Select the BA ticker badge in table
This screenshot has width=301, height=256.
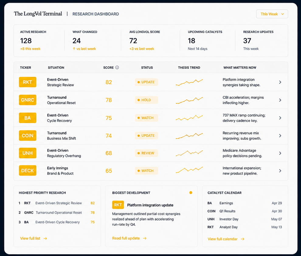coord(28,118)
